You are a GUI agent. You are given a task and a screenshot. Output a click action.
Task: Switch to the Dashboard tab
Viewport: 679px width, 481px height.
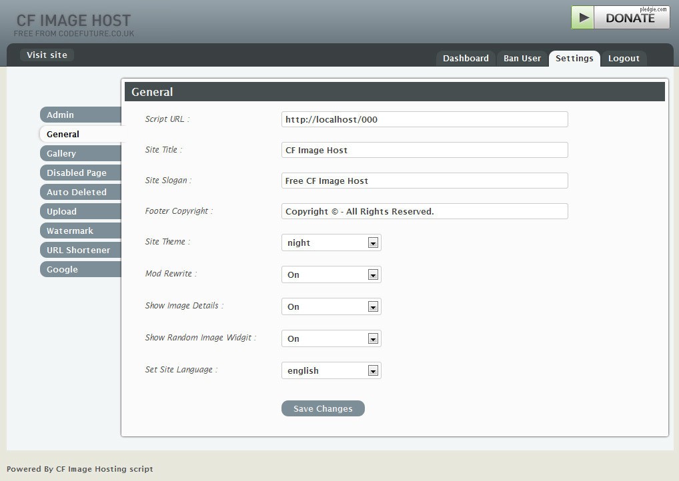(x=466, y=59)
